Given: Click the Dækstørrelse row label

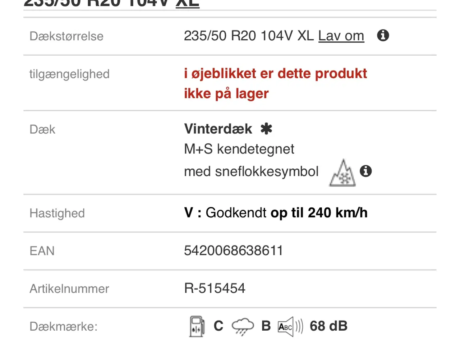Looking at the screenshot, I should pos(66,36).
